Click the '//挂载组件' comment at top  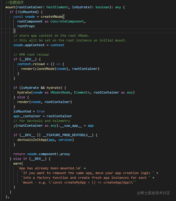click(x=15, y=2)
